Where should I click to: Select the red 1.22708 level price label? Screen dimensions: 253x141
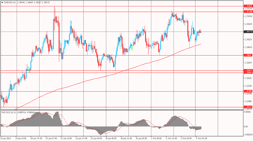(x=248, y=91)
